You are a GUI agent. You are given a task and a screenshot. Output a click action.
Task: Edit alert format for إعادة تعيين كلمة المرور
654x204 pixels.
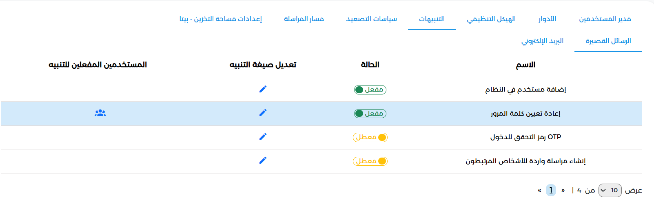click(x=263, y=112)
